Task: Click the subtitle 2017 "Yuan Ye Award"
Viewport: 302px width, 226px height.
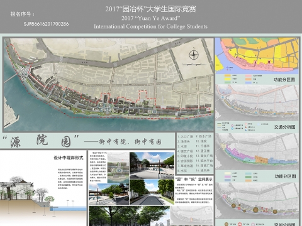Action: click(x=150, y=18)
